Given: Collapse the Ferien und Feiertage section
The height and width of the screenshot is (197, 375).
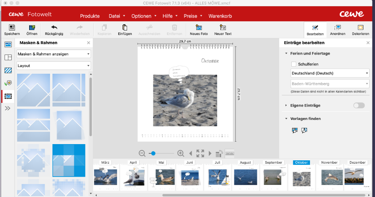Looking at the screenshot, I should pos(286,53).
